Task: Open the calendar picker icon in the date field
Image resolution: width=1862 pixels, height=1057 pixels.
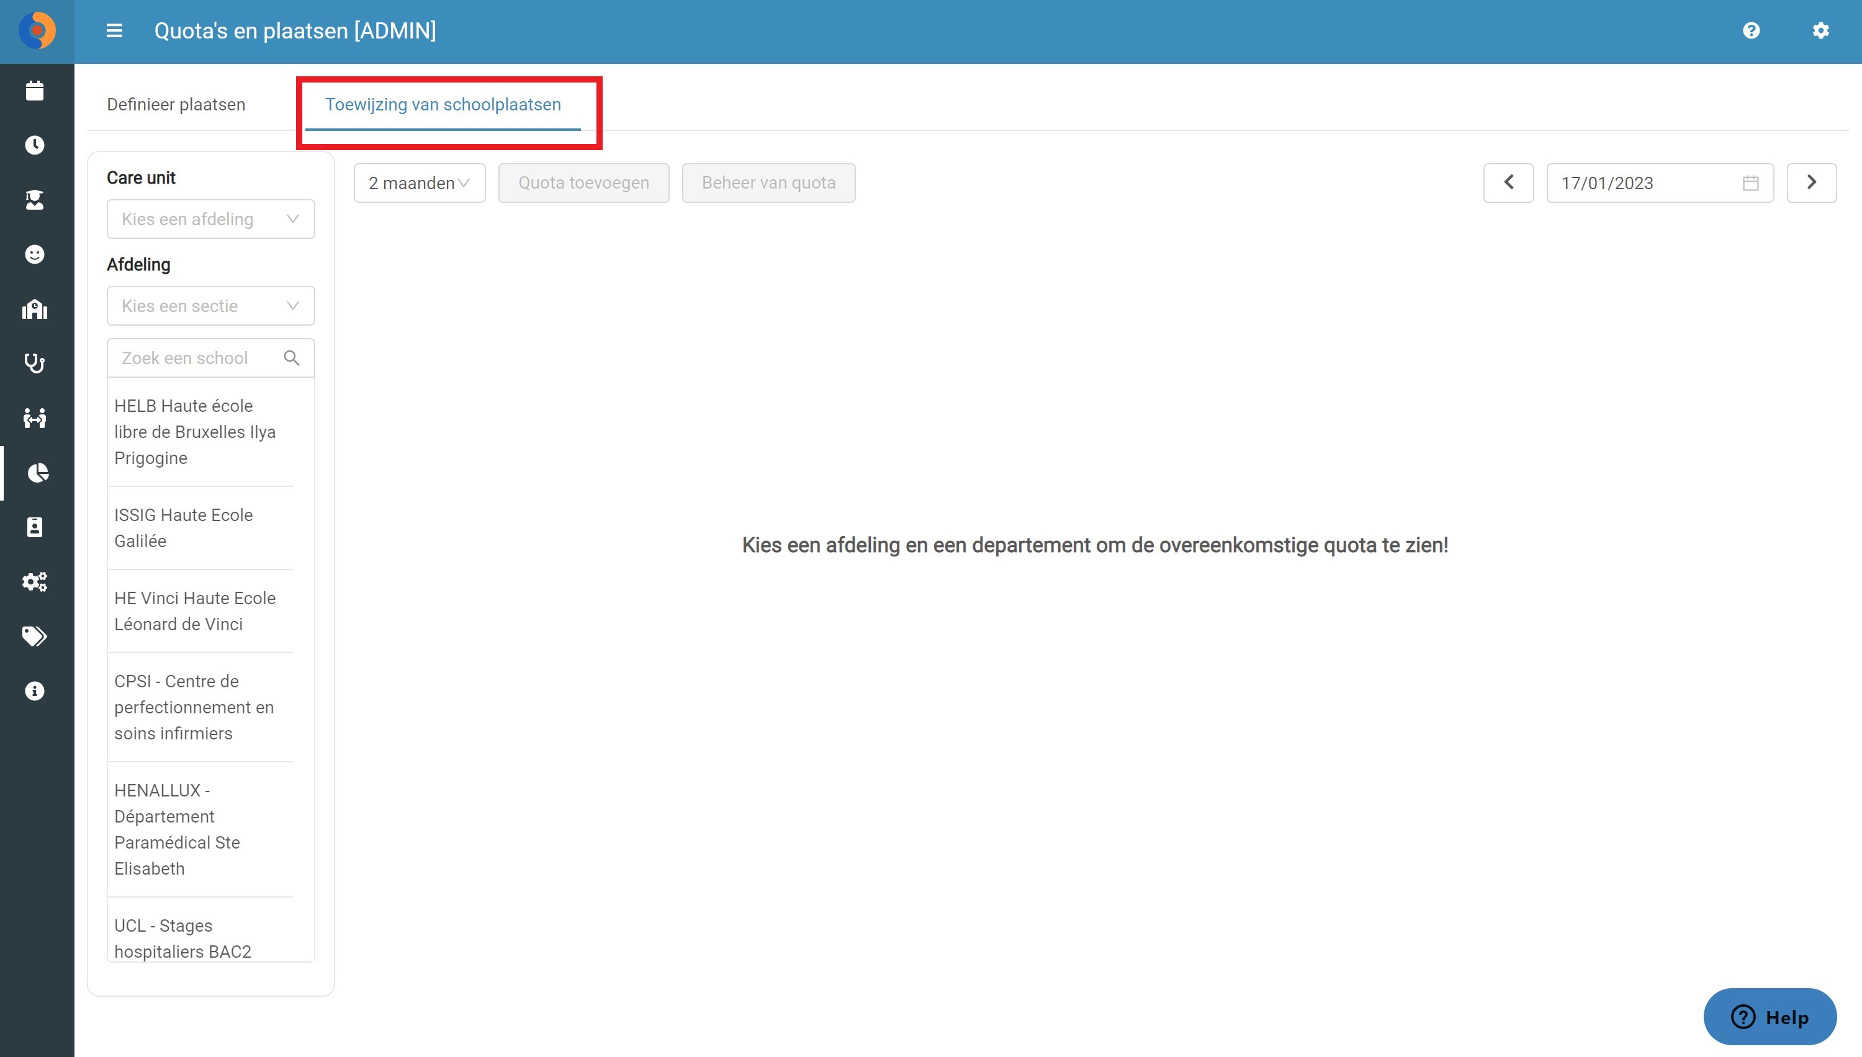Action: [x=1750, y=183]
